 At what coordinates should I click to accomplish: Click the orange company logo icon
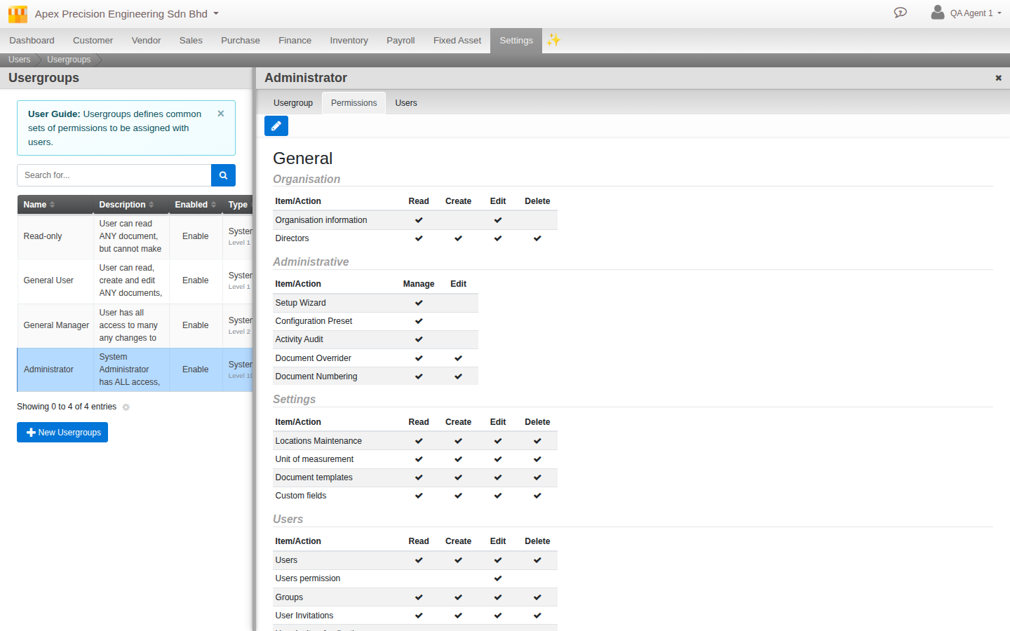click(x=18, y=14)
